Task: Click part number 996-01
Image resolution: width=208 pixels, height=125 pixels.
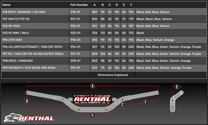Action: [x=75, y=47]
